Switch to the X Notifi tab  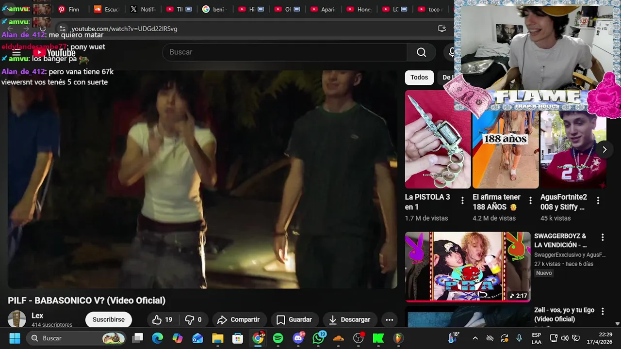point(142,9)
